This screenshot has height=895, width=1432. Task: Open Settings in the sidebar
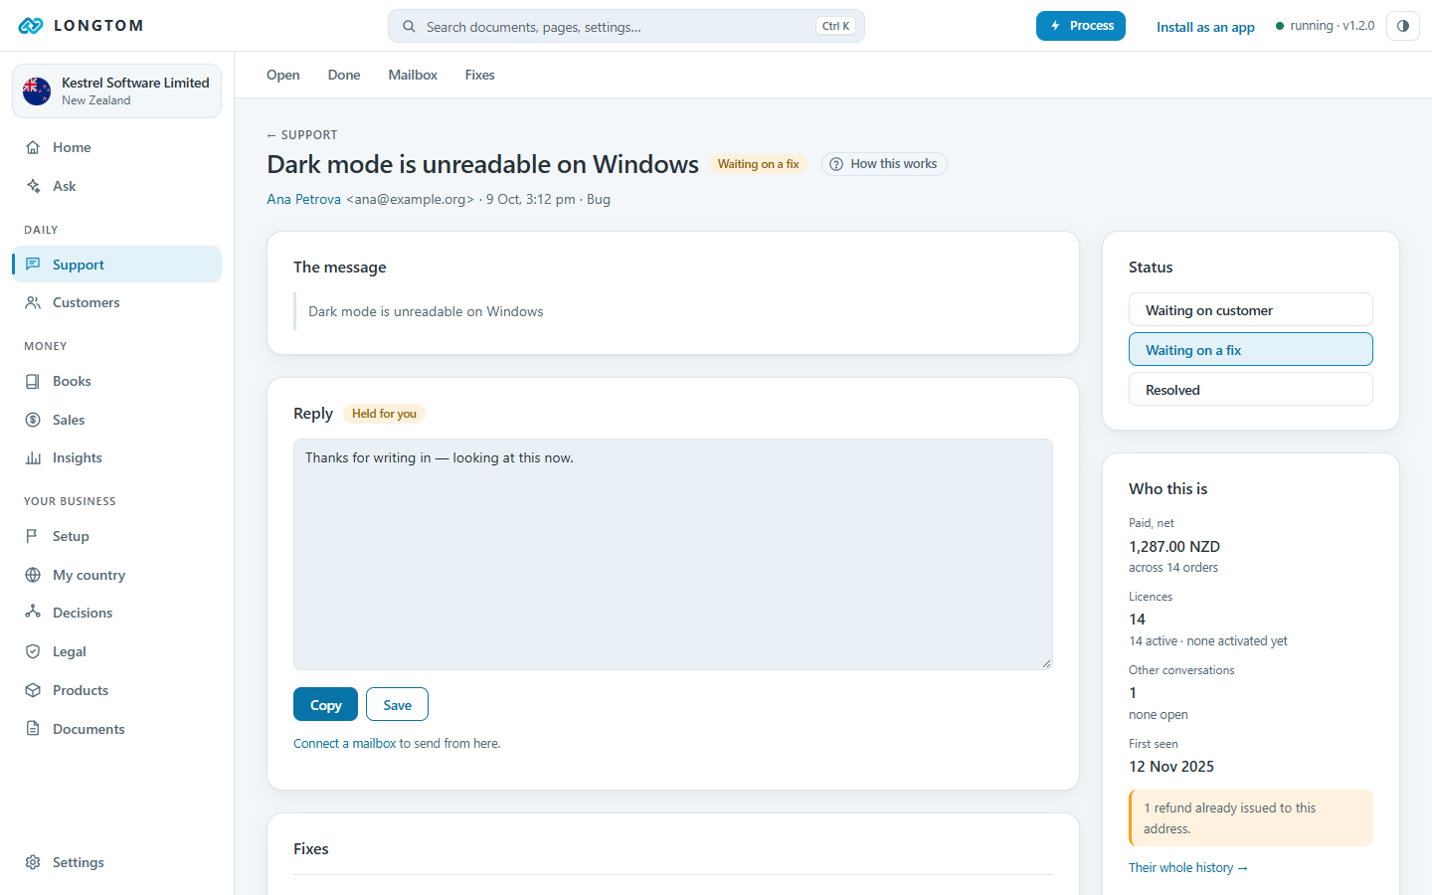point(116,862)
